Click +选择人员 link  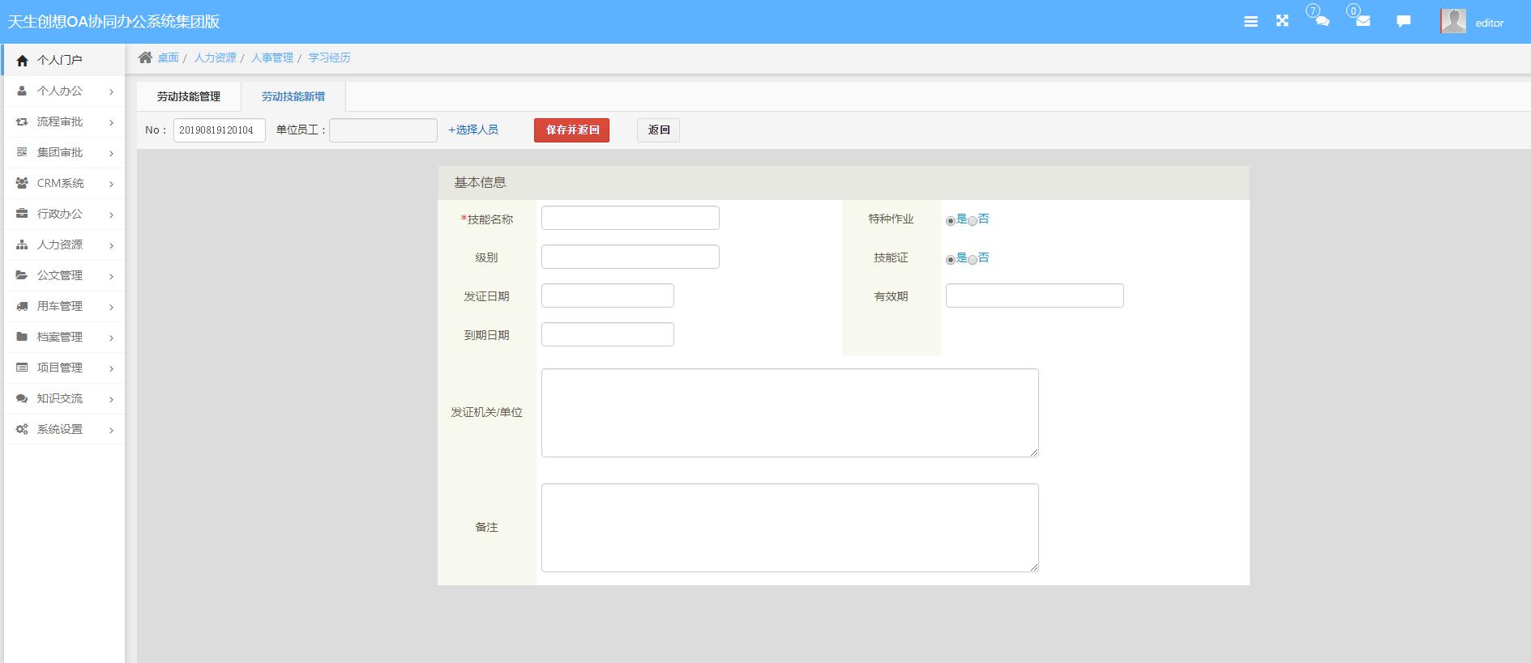[473, 130]
